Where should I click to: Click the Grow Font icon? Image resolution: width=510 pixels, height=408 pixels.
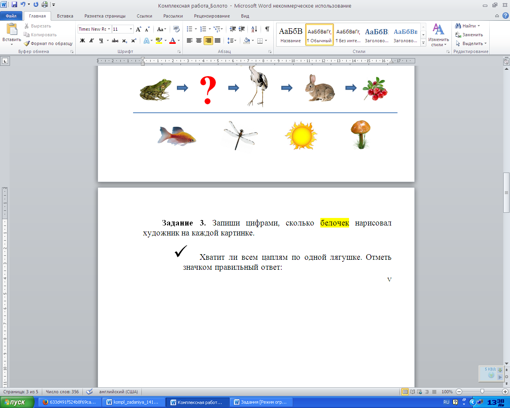coord(138,29)
